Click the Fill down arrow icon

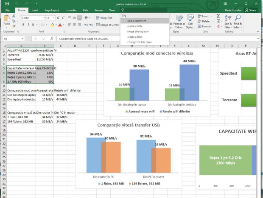point(218,21)
